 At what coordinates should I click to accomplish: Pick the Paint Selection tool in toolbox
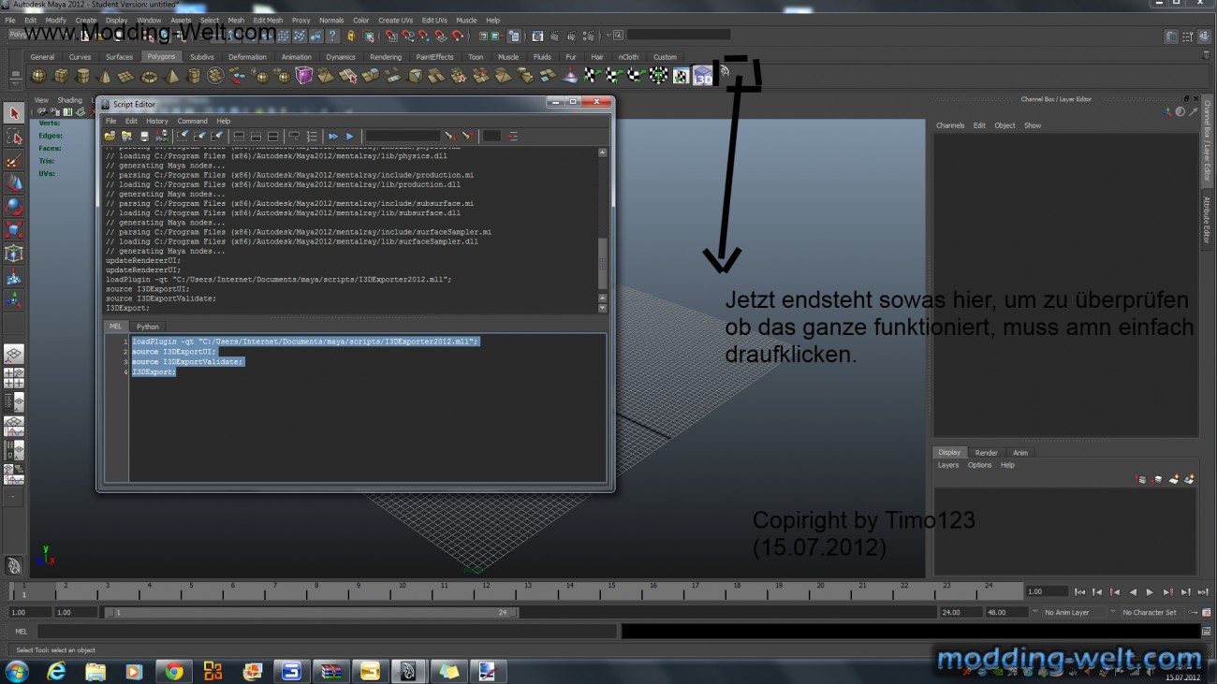[14, 160]
